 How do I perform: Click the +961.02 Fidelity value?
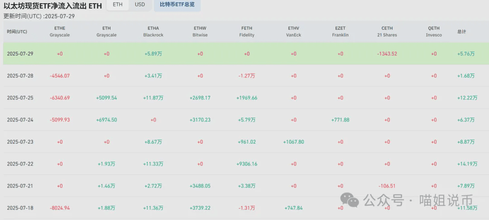[x=247, y=142]
